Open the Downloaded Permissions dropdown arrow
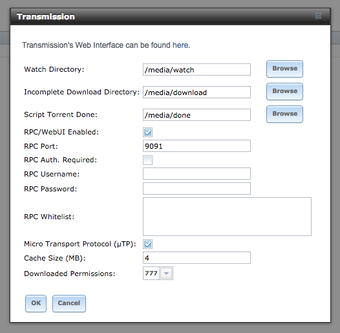 tap(166, 274)
